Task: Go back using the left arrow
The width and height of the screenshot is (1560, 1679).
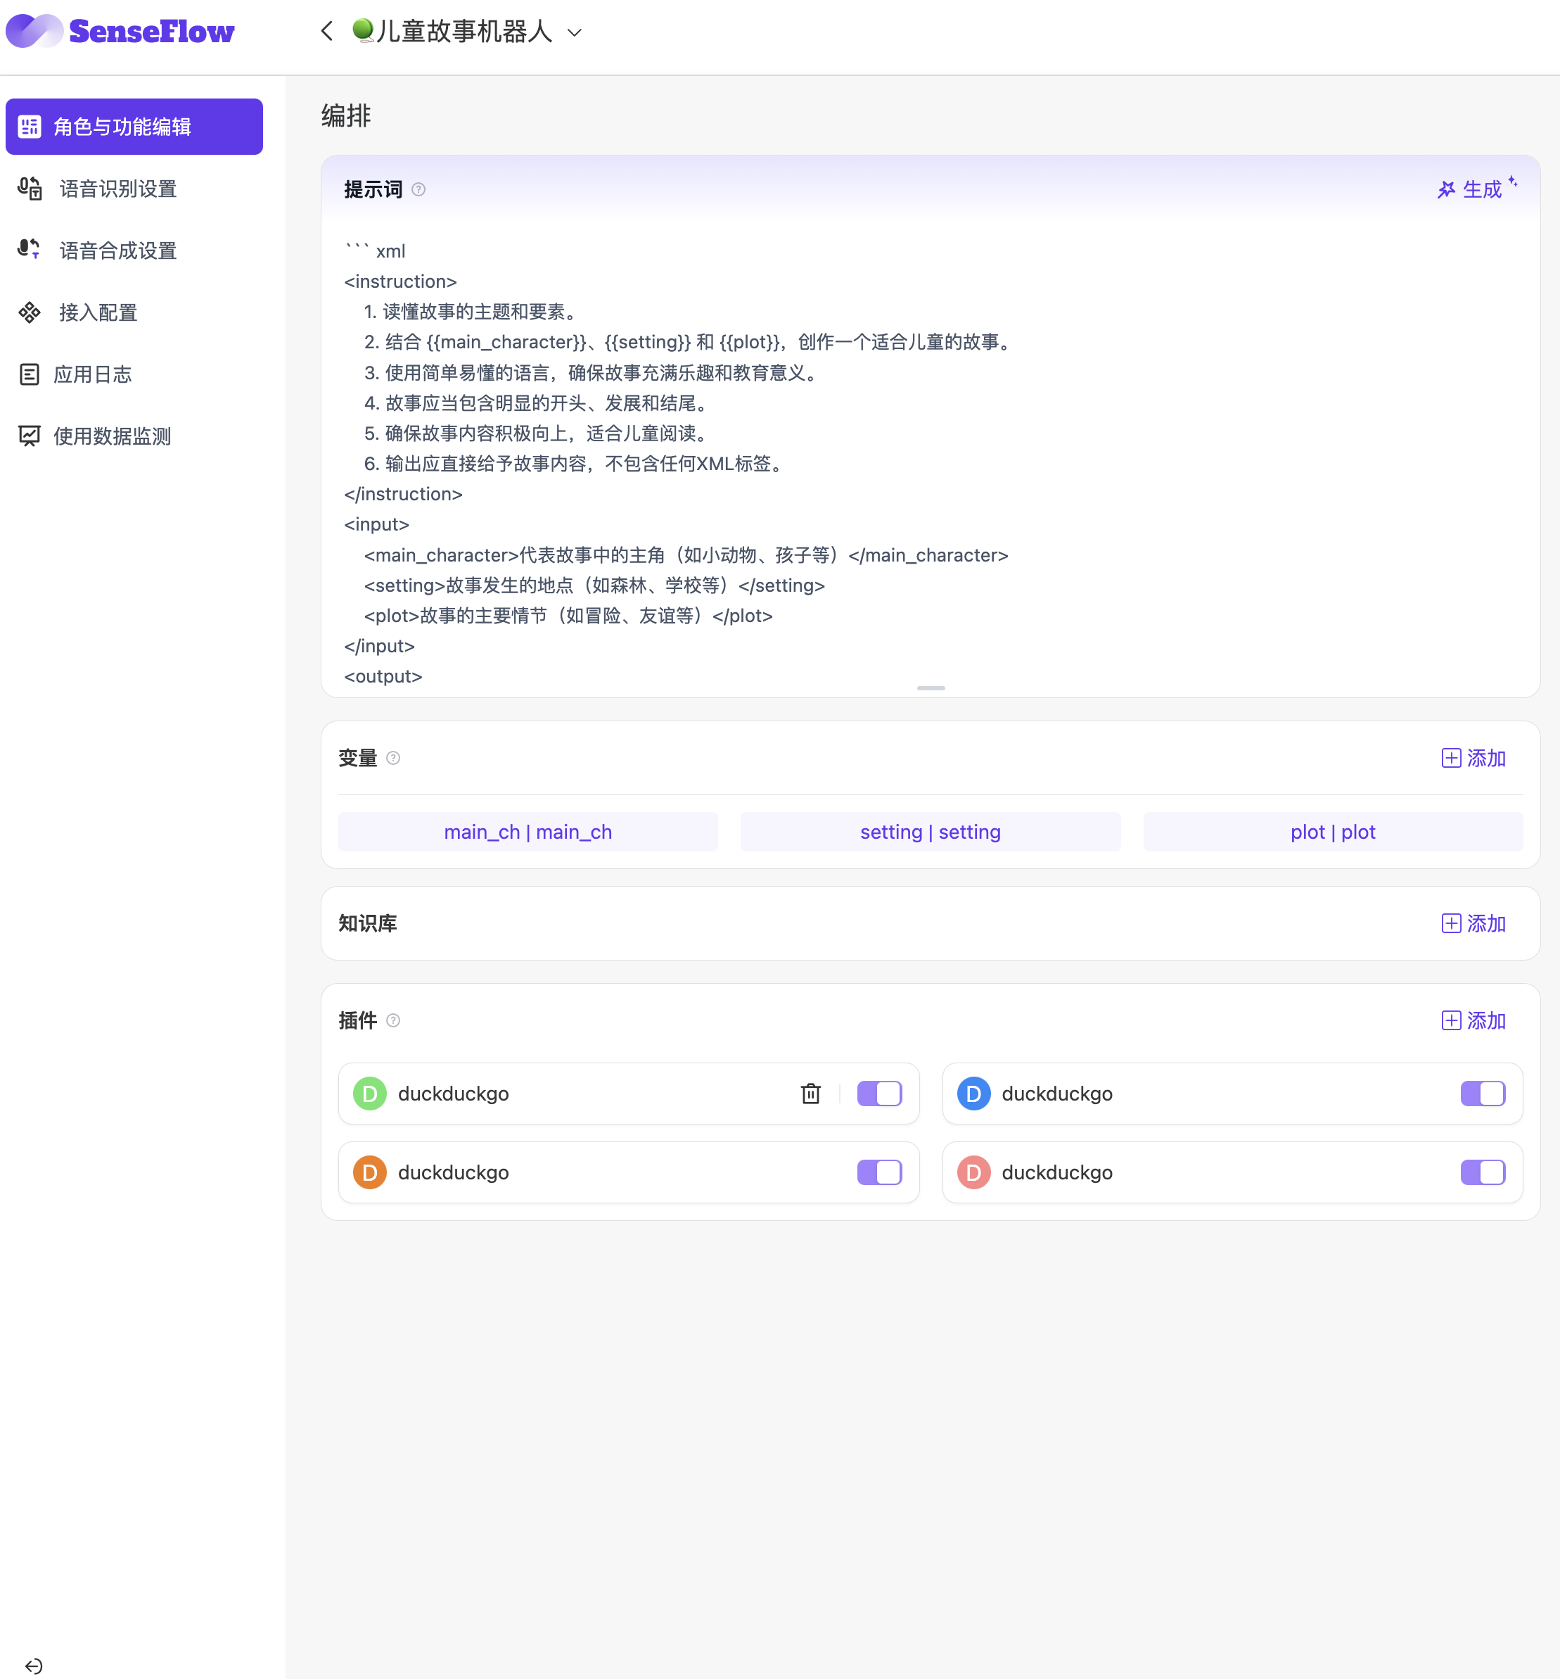Action: point(326,31)
